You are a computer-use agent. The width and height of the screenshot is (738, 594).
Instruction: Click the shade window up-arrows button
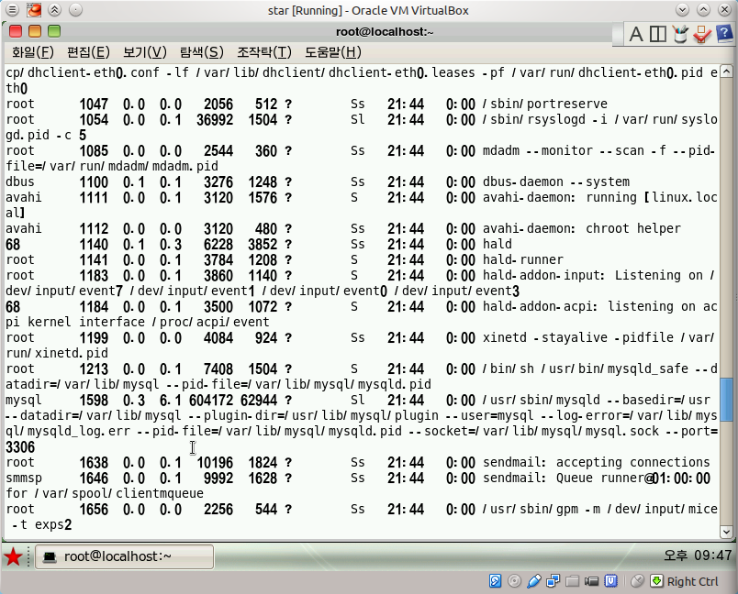tap(54, 9)
